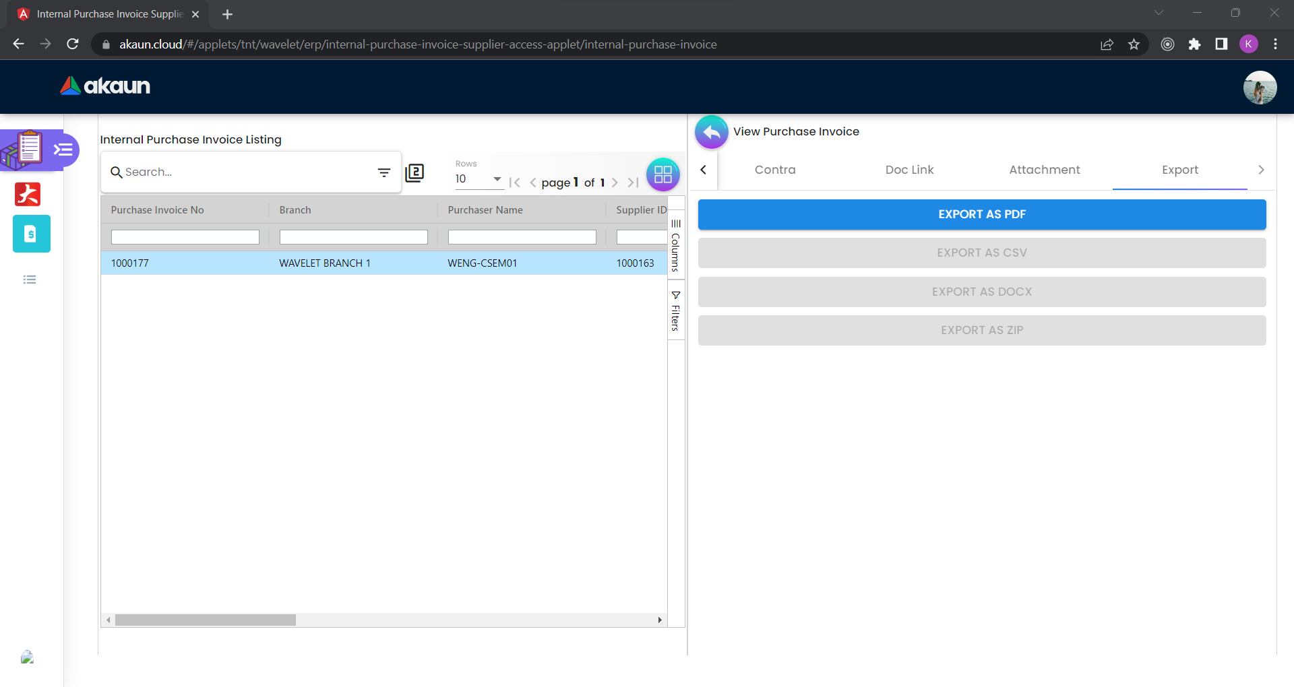Click the purple back arrow beside View Purchase Invoice
Image resolution: width=1294 pixels, height=687 pixels.
[711, 132]
